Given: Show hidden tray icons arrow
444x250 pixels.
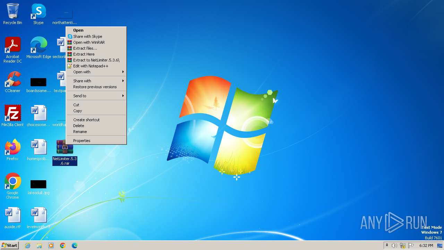Looking at the screenshot, I should [x=387, y=245].
